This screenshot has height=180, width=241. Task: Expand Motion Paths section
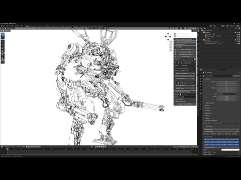coord(208,113)
